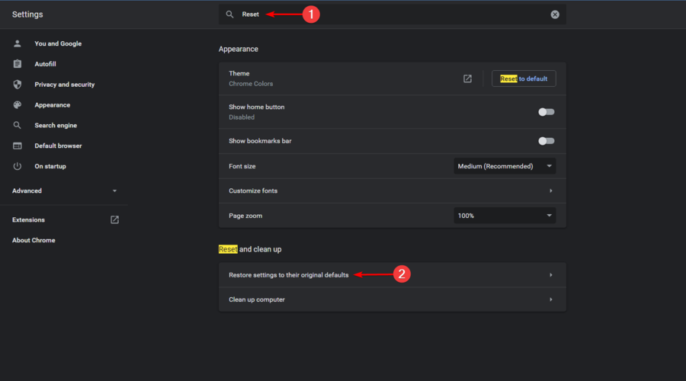Open Font size dropdown Medium (Recommended)
Screen dimensions: 686x381
click(505, 166)
